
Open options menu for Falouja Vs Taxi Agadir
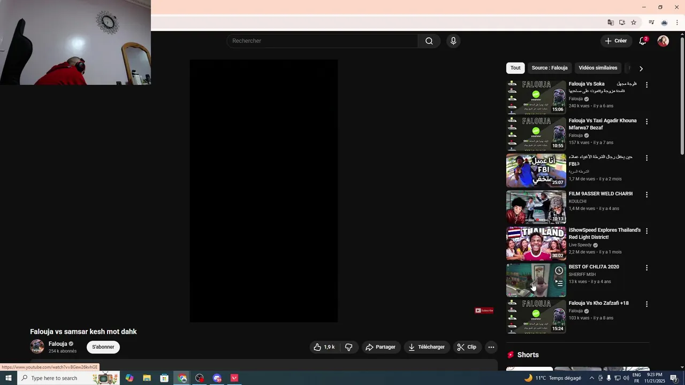click(646, 121)
